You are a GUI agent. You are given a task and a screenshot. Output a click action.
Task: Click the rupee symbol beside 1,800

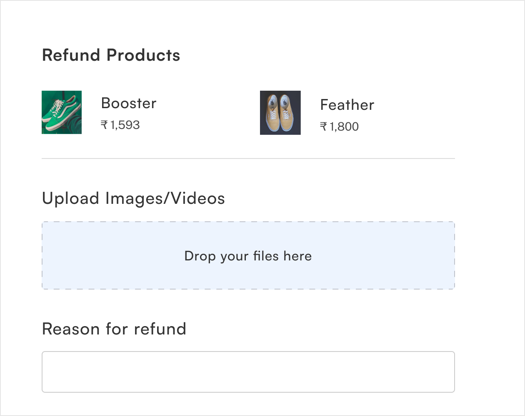point(323,126)
